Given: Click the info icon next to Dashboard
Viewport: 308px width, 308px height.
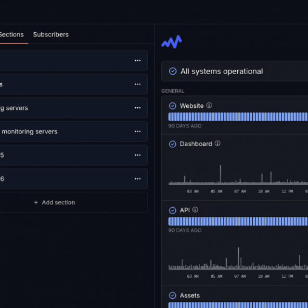Looking at the screenshot, I should (218, 143).
